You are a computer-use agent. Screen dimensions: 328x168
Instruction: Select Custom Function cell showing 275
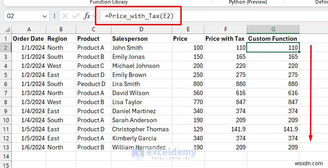point(273,75)
